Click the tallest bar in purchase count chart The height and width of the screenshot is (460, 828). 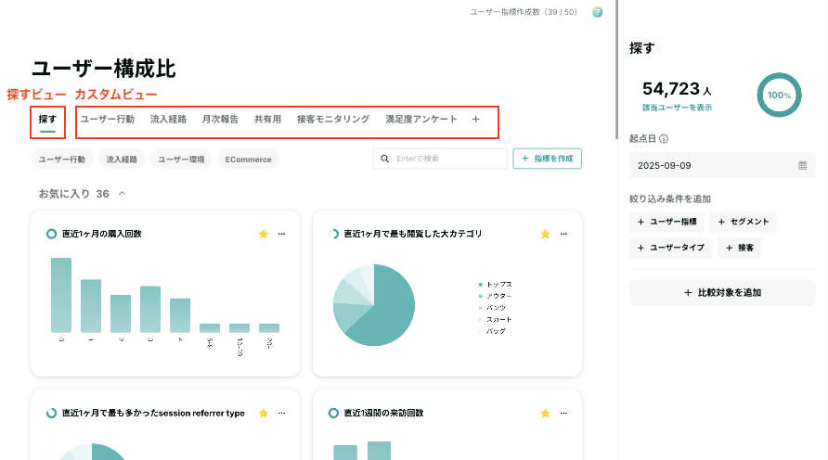61,296
